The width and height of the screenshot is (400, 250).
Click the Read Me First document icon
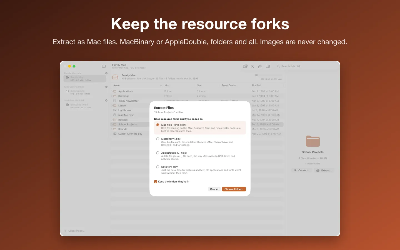pos(115,115)
